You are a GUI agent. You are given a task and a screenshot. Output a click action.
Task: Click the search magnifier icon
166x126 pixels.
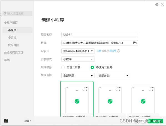[x=5, y=14]
